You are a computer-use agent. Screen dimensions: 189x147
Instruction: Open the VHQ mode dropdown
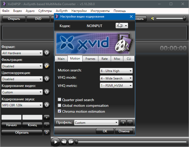point(116,78)
